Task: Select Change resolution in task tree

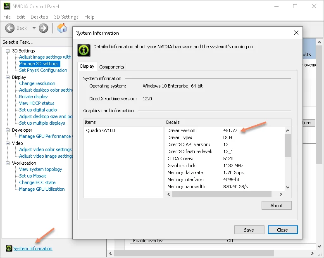Action: 37,83
